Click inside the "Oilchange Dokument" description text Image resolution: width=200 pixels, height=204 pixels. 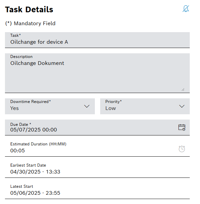coord(37,63)
